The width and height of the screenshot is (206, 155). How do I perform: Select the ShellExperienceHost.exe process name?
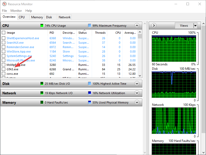[23, 38]
